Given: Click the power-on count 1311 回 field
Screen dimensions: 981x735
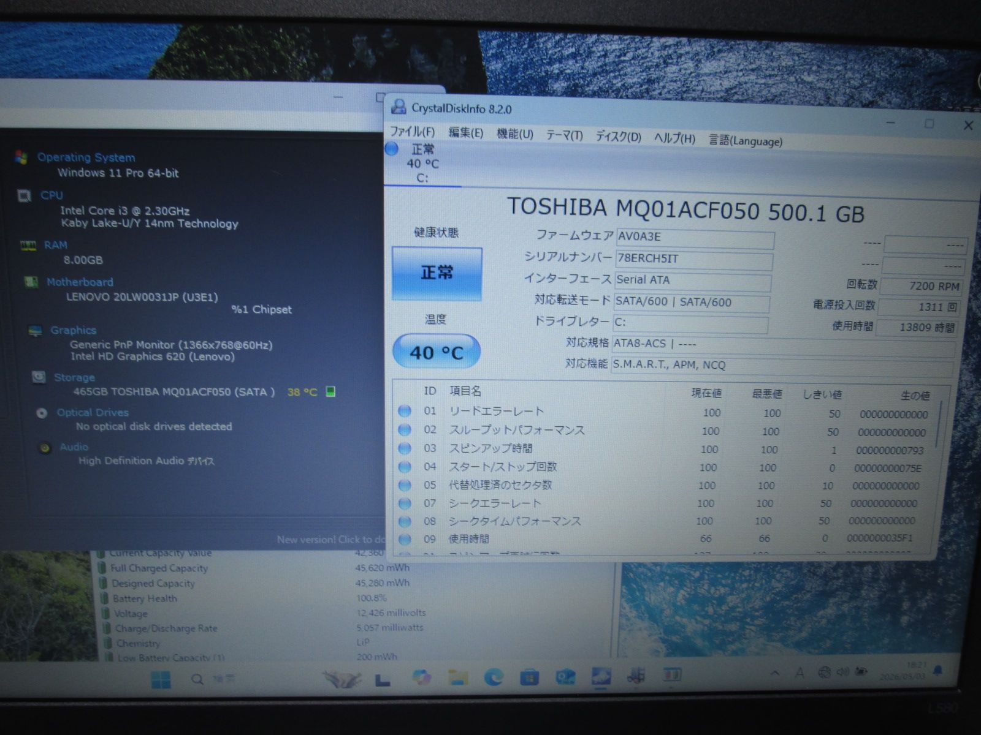Looking at the screenshot, I should (919, 307).
